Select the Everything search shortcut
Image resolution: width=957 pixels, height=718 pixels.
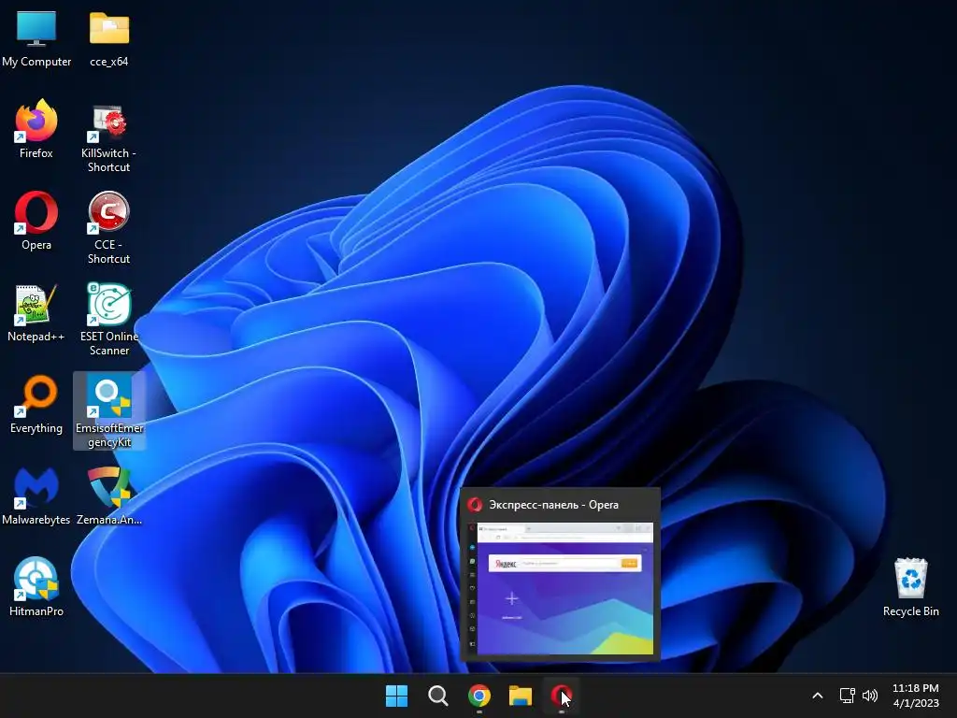[36, 404]
